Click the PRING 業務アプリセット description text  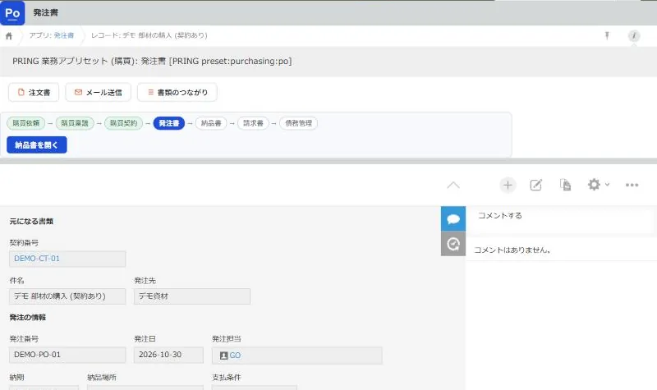tap(152, 61)
